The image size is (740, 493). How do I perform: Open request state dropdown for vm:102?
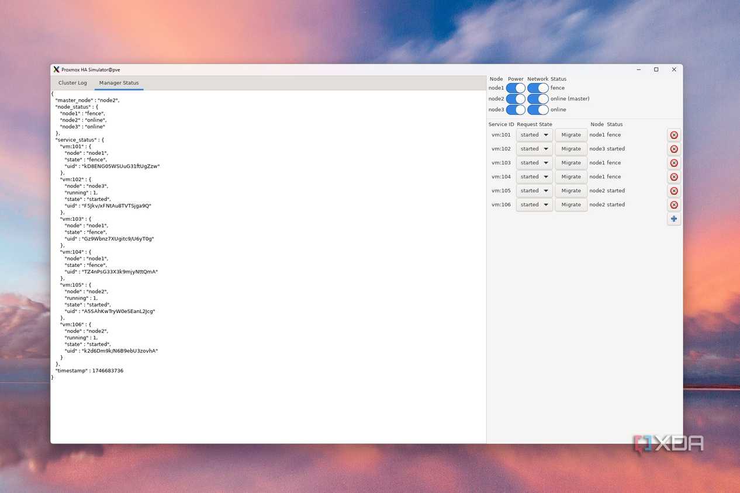pos(534,149)
